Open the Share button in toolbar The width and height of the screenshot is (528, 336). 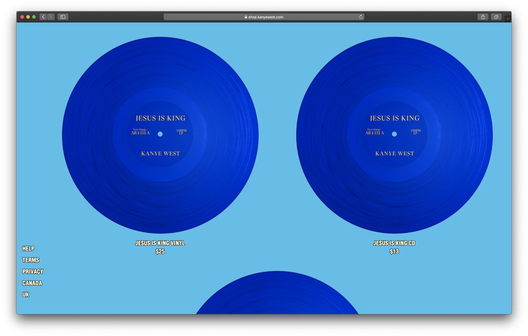(483, 17)
